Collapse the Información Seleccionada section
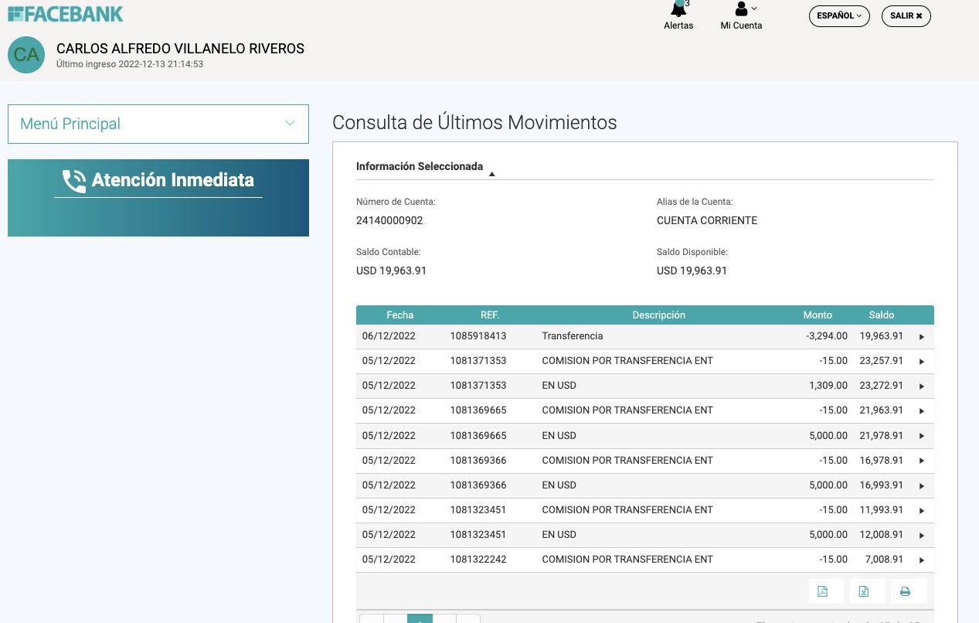Screen dimensions: 979x623 tap(491, 173)
